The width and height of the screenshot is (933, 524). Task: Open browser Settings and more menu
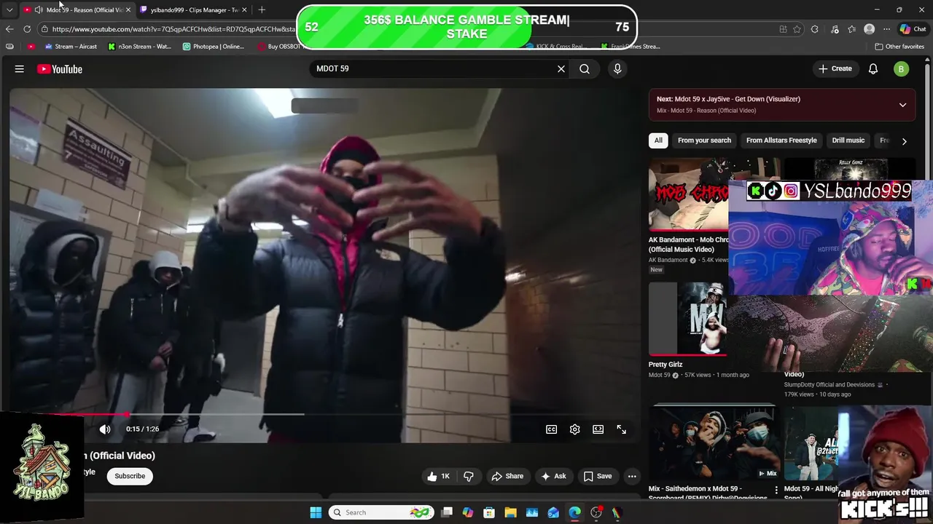coord(886,29)
